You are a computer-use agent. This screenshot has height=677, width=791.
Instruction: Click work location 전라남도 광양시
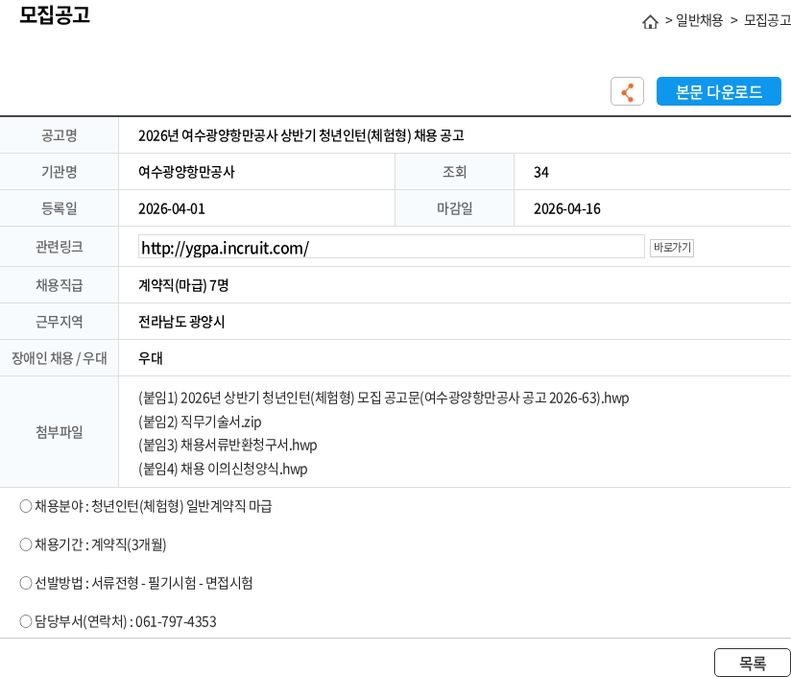(x=181, y=322)
